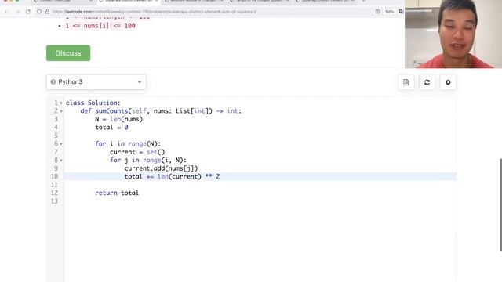This screenshot has height=282, width=502.
Task: Click line number 11 in the gutter
Action: point(54,185)
